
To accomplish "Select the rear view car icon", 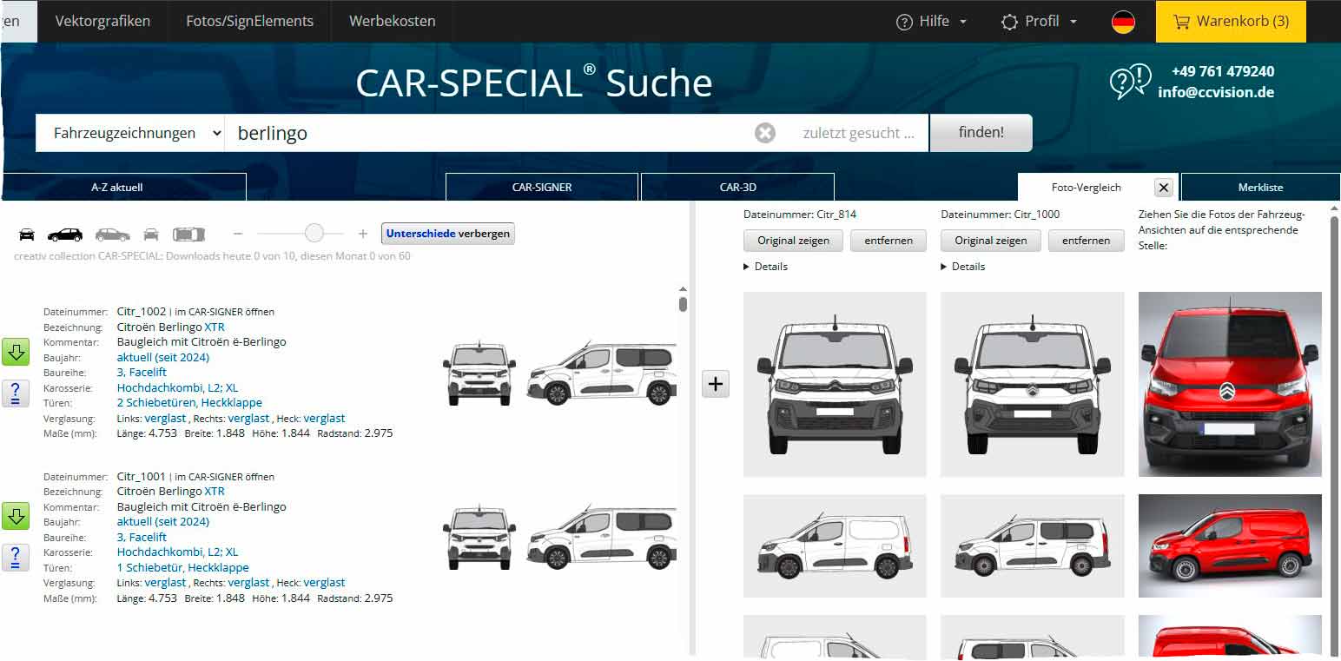I will click(x=151, y=234).
